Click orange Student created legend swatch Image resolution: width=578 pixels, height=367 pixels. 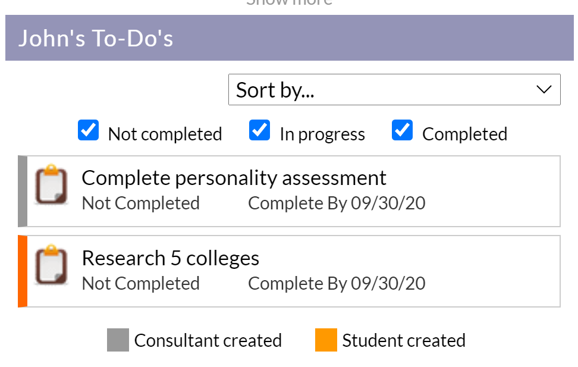(326, 340)
